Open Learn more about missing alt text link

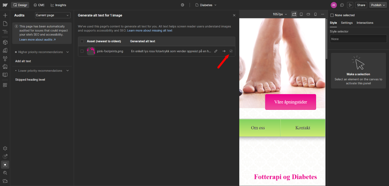(150, 31)
